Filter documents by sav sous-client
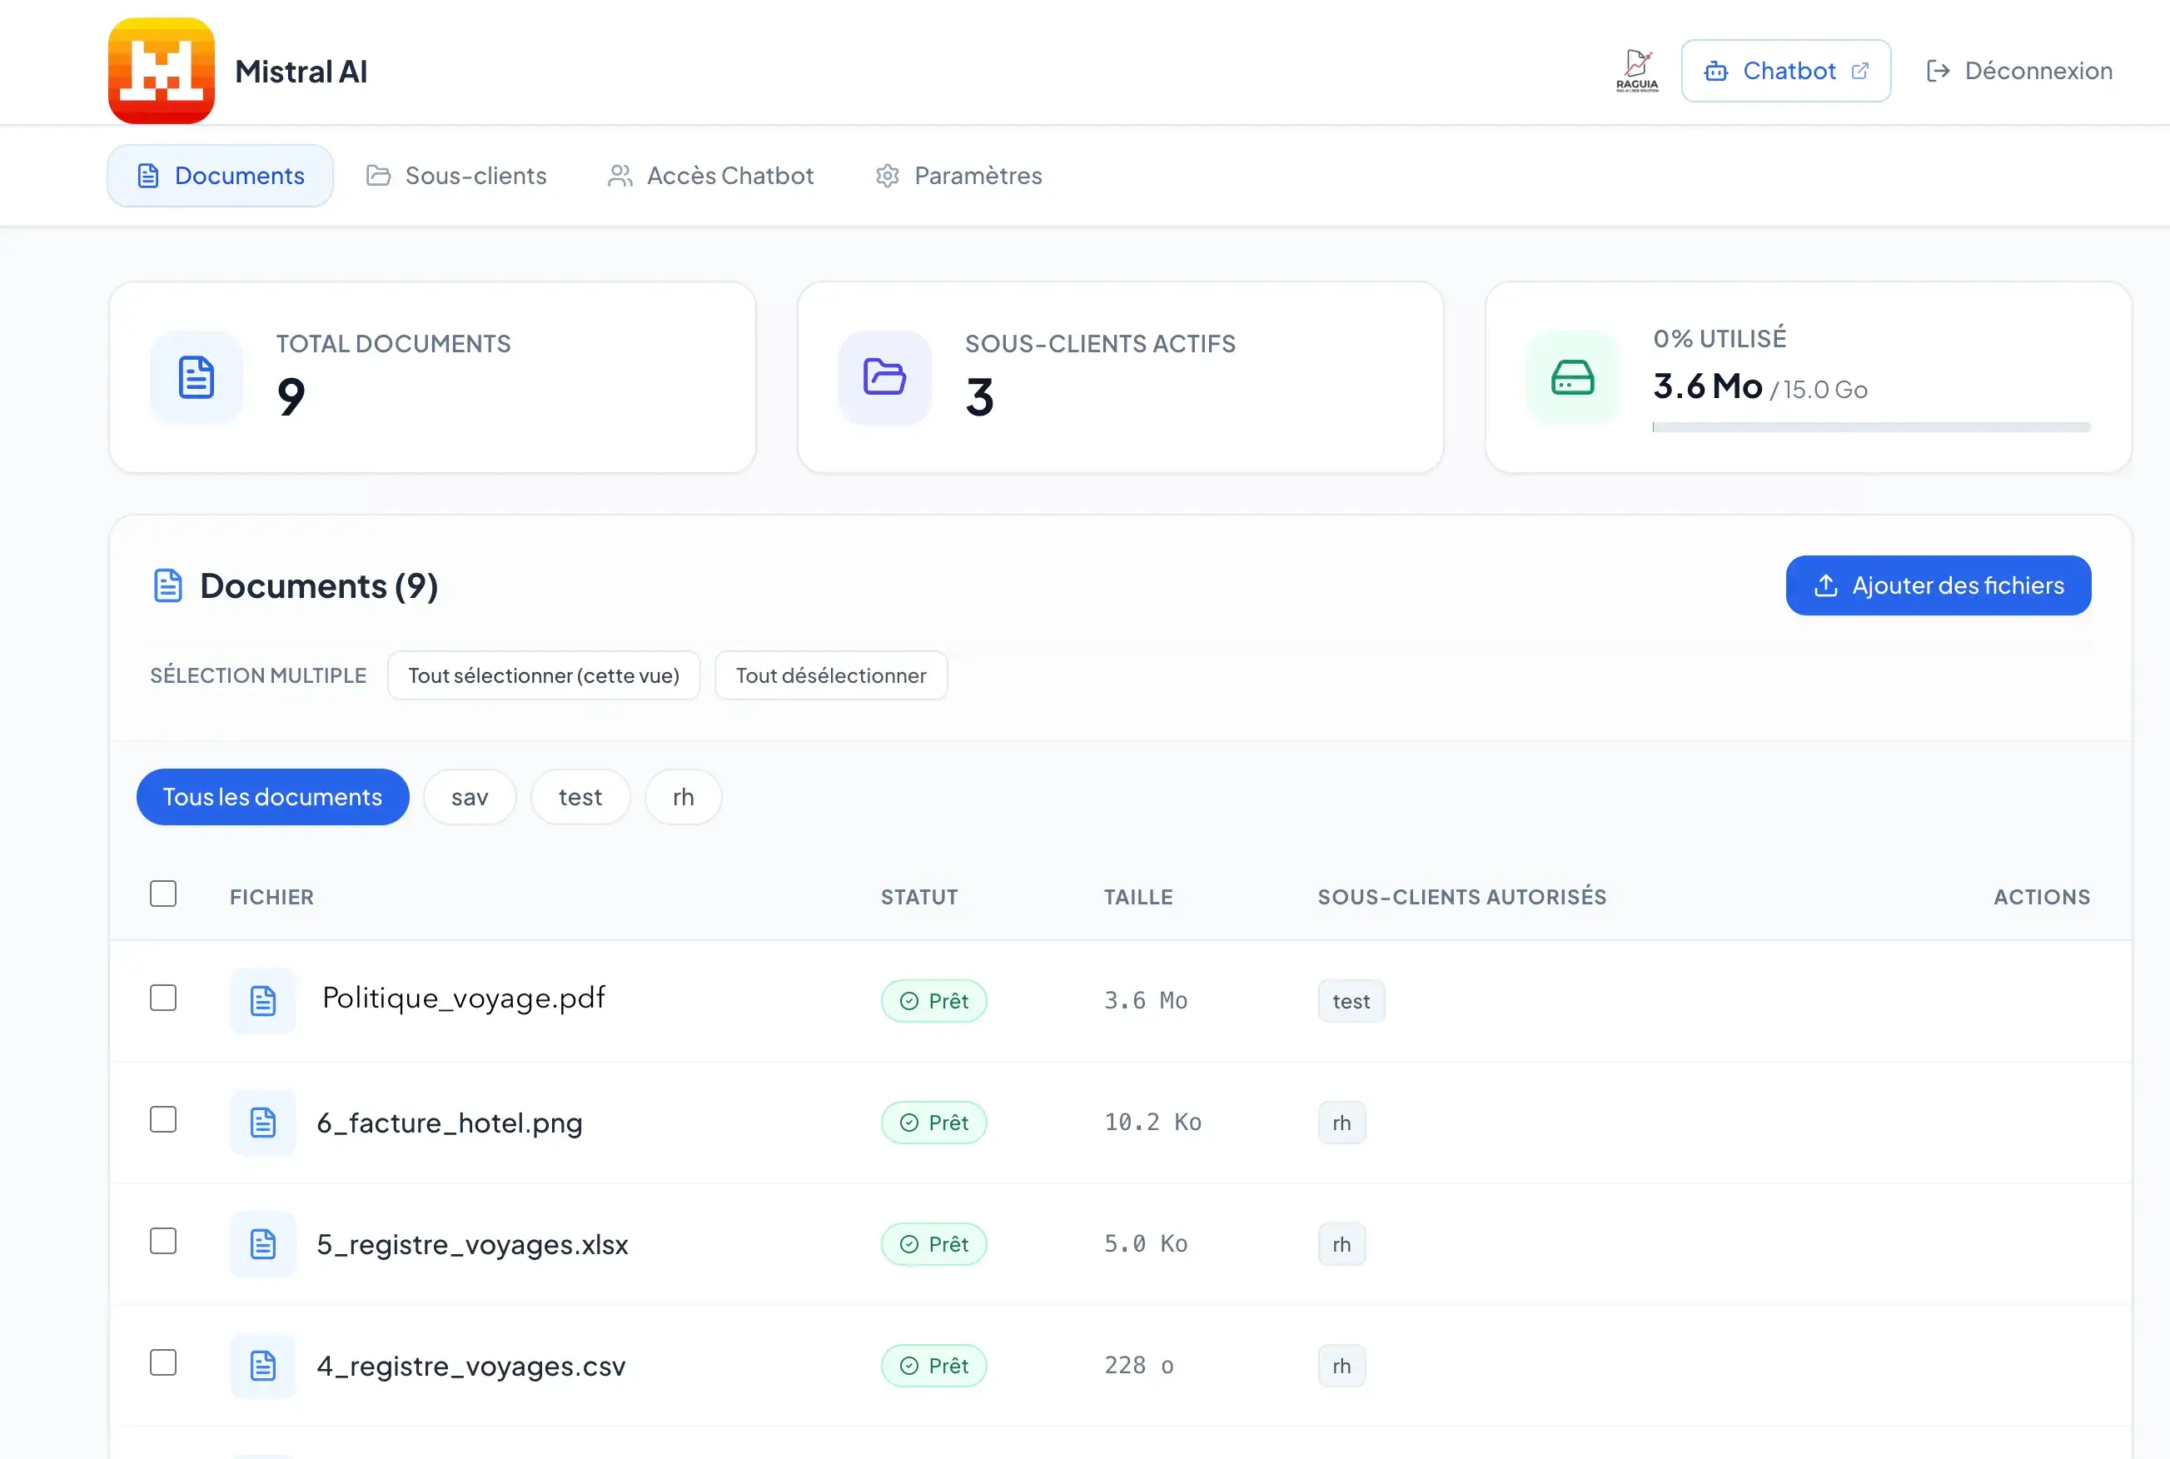The height and width of the screenshot is (1459, 2170). 470,798
